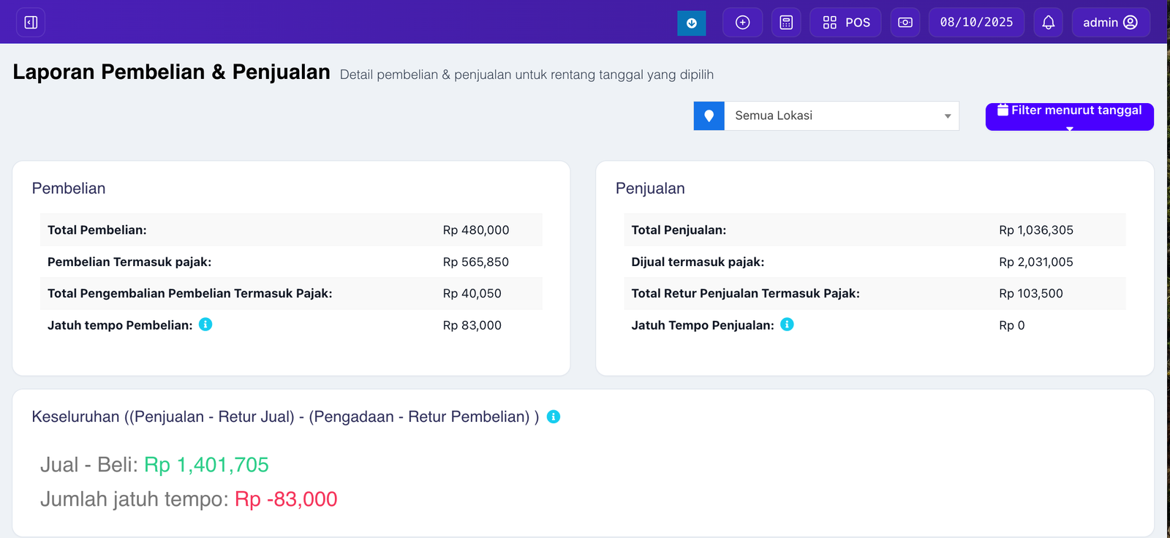Image resolution: width=1170 pixels, height=538 pixels.
Task: Open the POS screen
Action: (x=845, y=23)
